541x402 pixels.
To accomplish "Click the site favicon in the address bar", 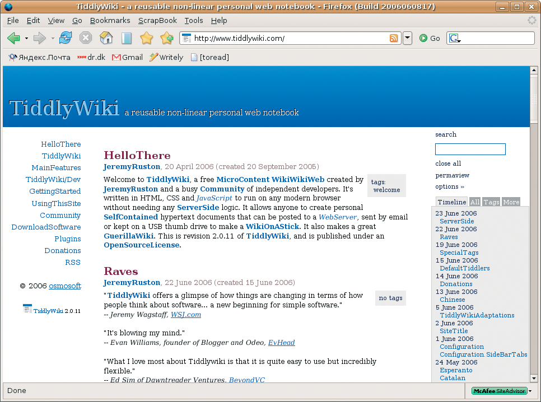I will tap(186, 38).
